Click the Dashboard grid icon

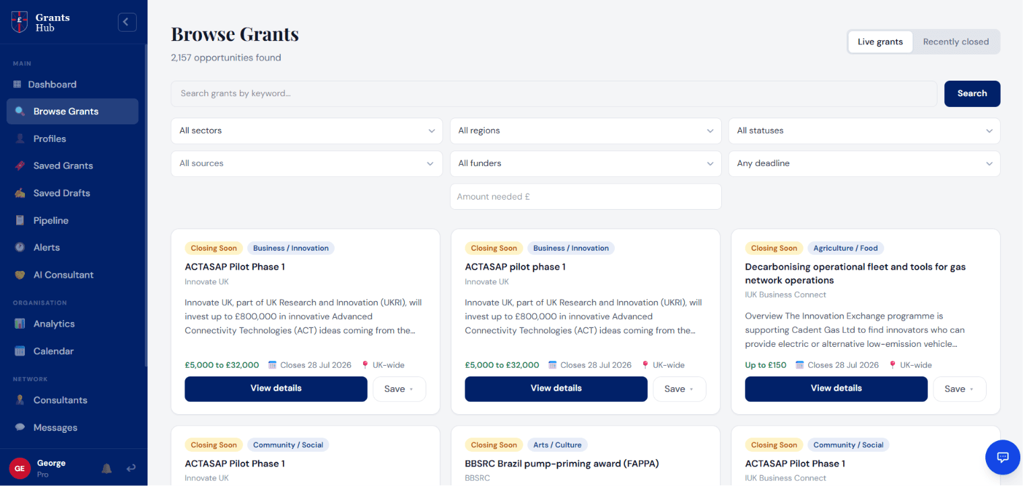[18, 84]
